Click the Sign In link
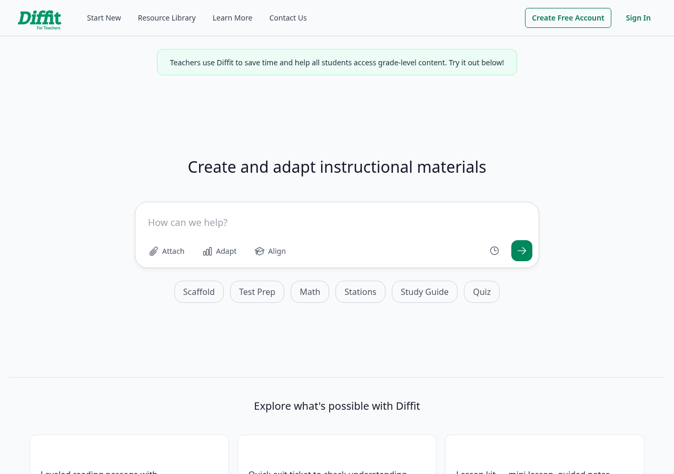The image size is (674, 474). click(x=638, y=18)
